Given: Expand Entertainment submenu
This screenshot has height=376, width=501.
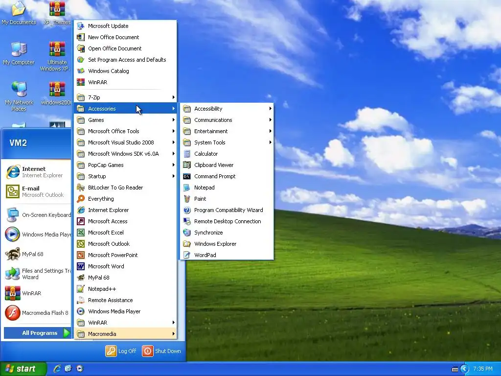Looking at the screenshot, I should click(227, 131).
